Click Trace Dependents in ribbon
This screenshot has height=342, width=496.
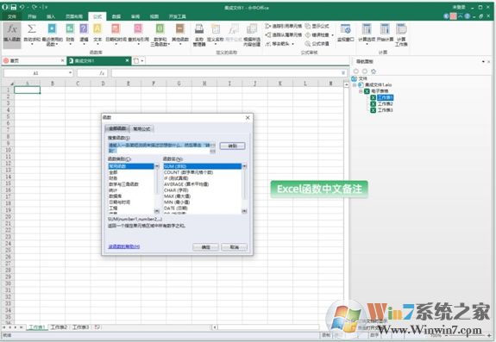(x=284, y=34)
